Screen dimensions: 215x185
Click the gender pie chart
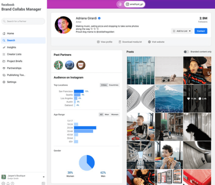[x=87, y=163]
